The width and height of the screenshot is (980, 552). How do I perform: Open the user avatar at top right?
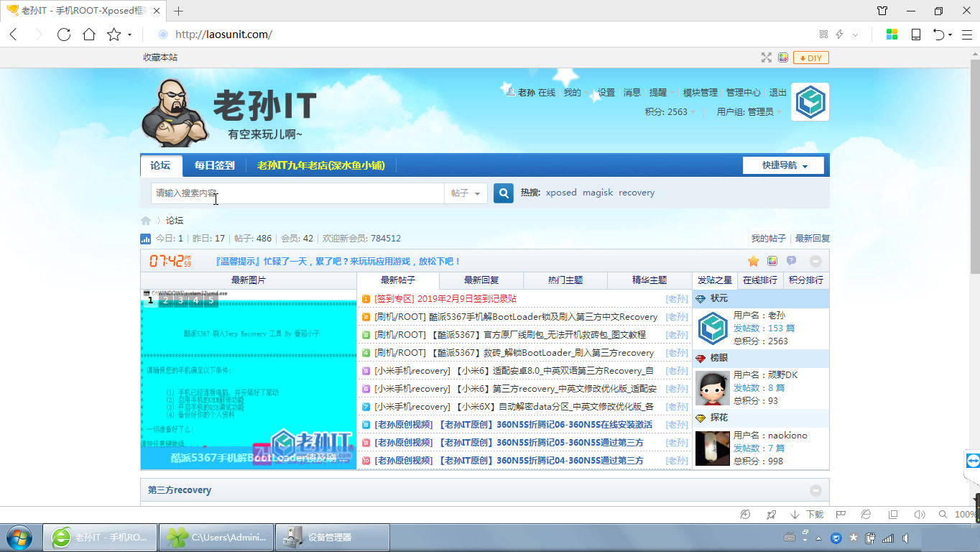pyautogui.click(x=810, y=101)
